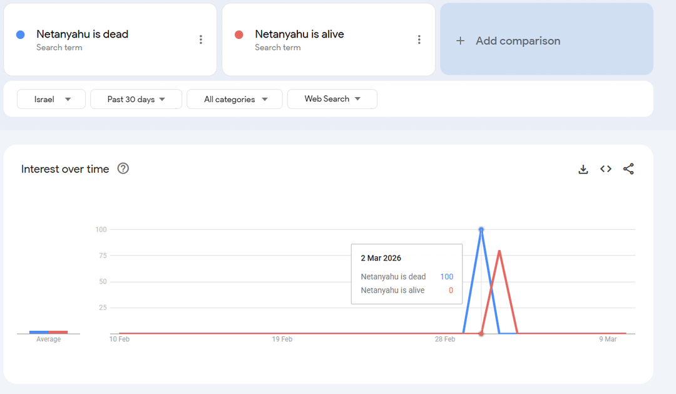Edit the 'Netanyahu is dead' search term
Image resolution: width=676 pixels, height=394 pixels.
[x=82, y=34]
